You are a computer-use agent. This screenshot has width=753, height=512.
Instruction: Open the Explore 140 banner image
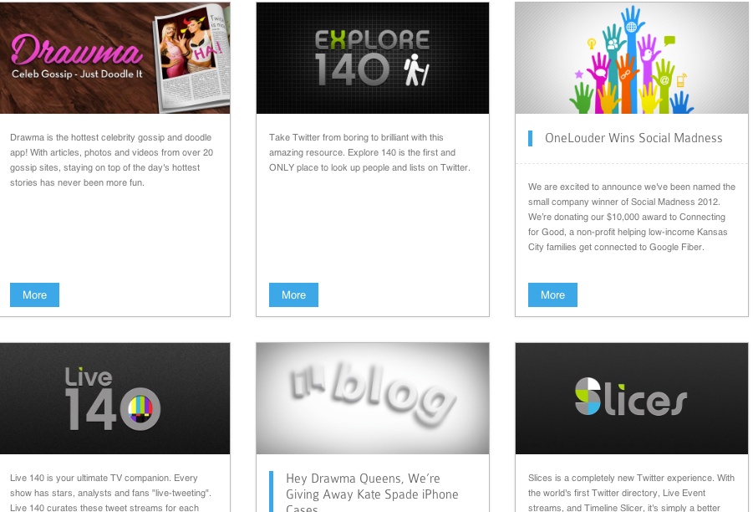click(373, 58)
